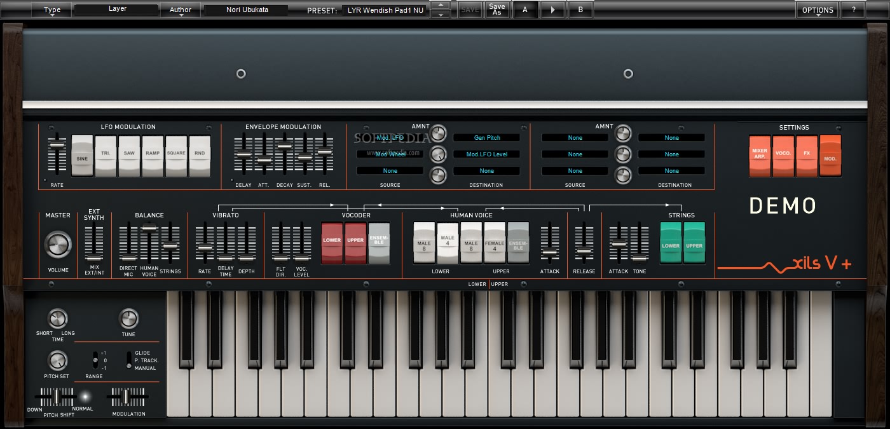Screen dimensions: 890x429
Task: Open the Type filter dropdown
Action: 52,10
